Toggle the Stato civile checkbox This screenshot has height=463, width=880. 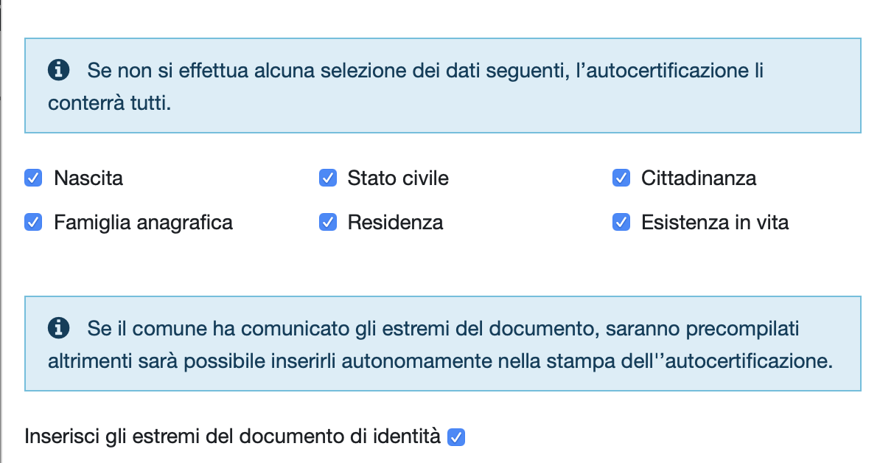(x=328, y=178)
